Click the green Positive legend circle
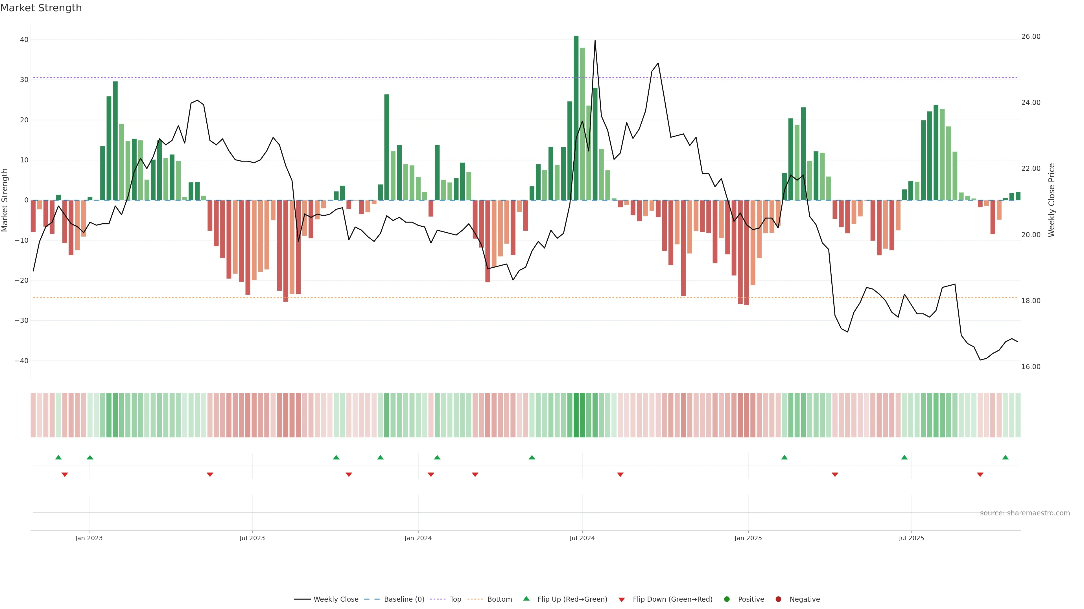Image resolution: width=1084 pixels, height=609 pixels. point(727,599)
